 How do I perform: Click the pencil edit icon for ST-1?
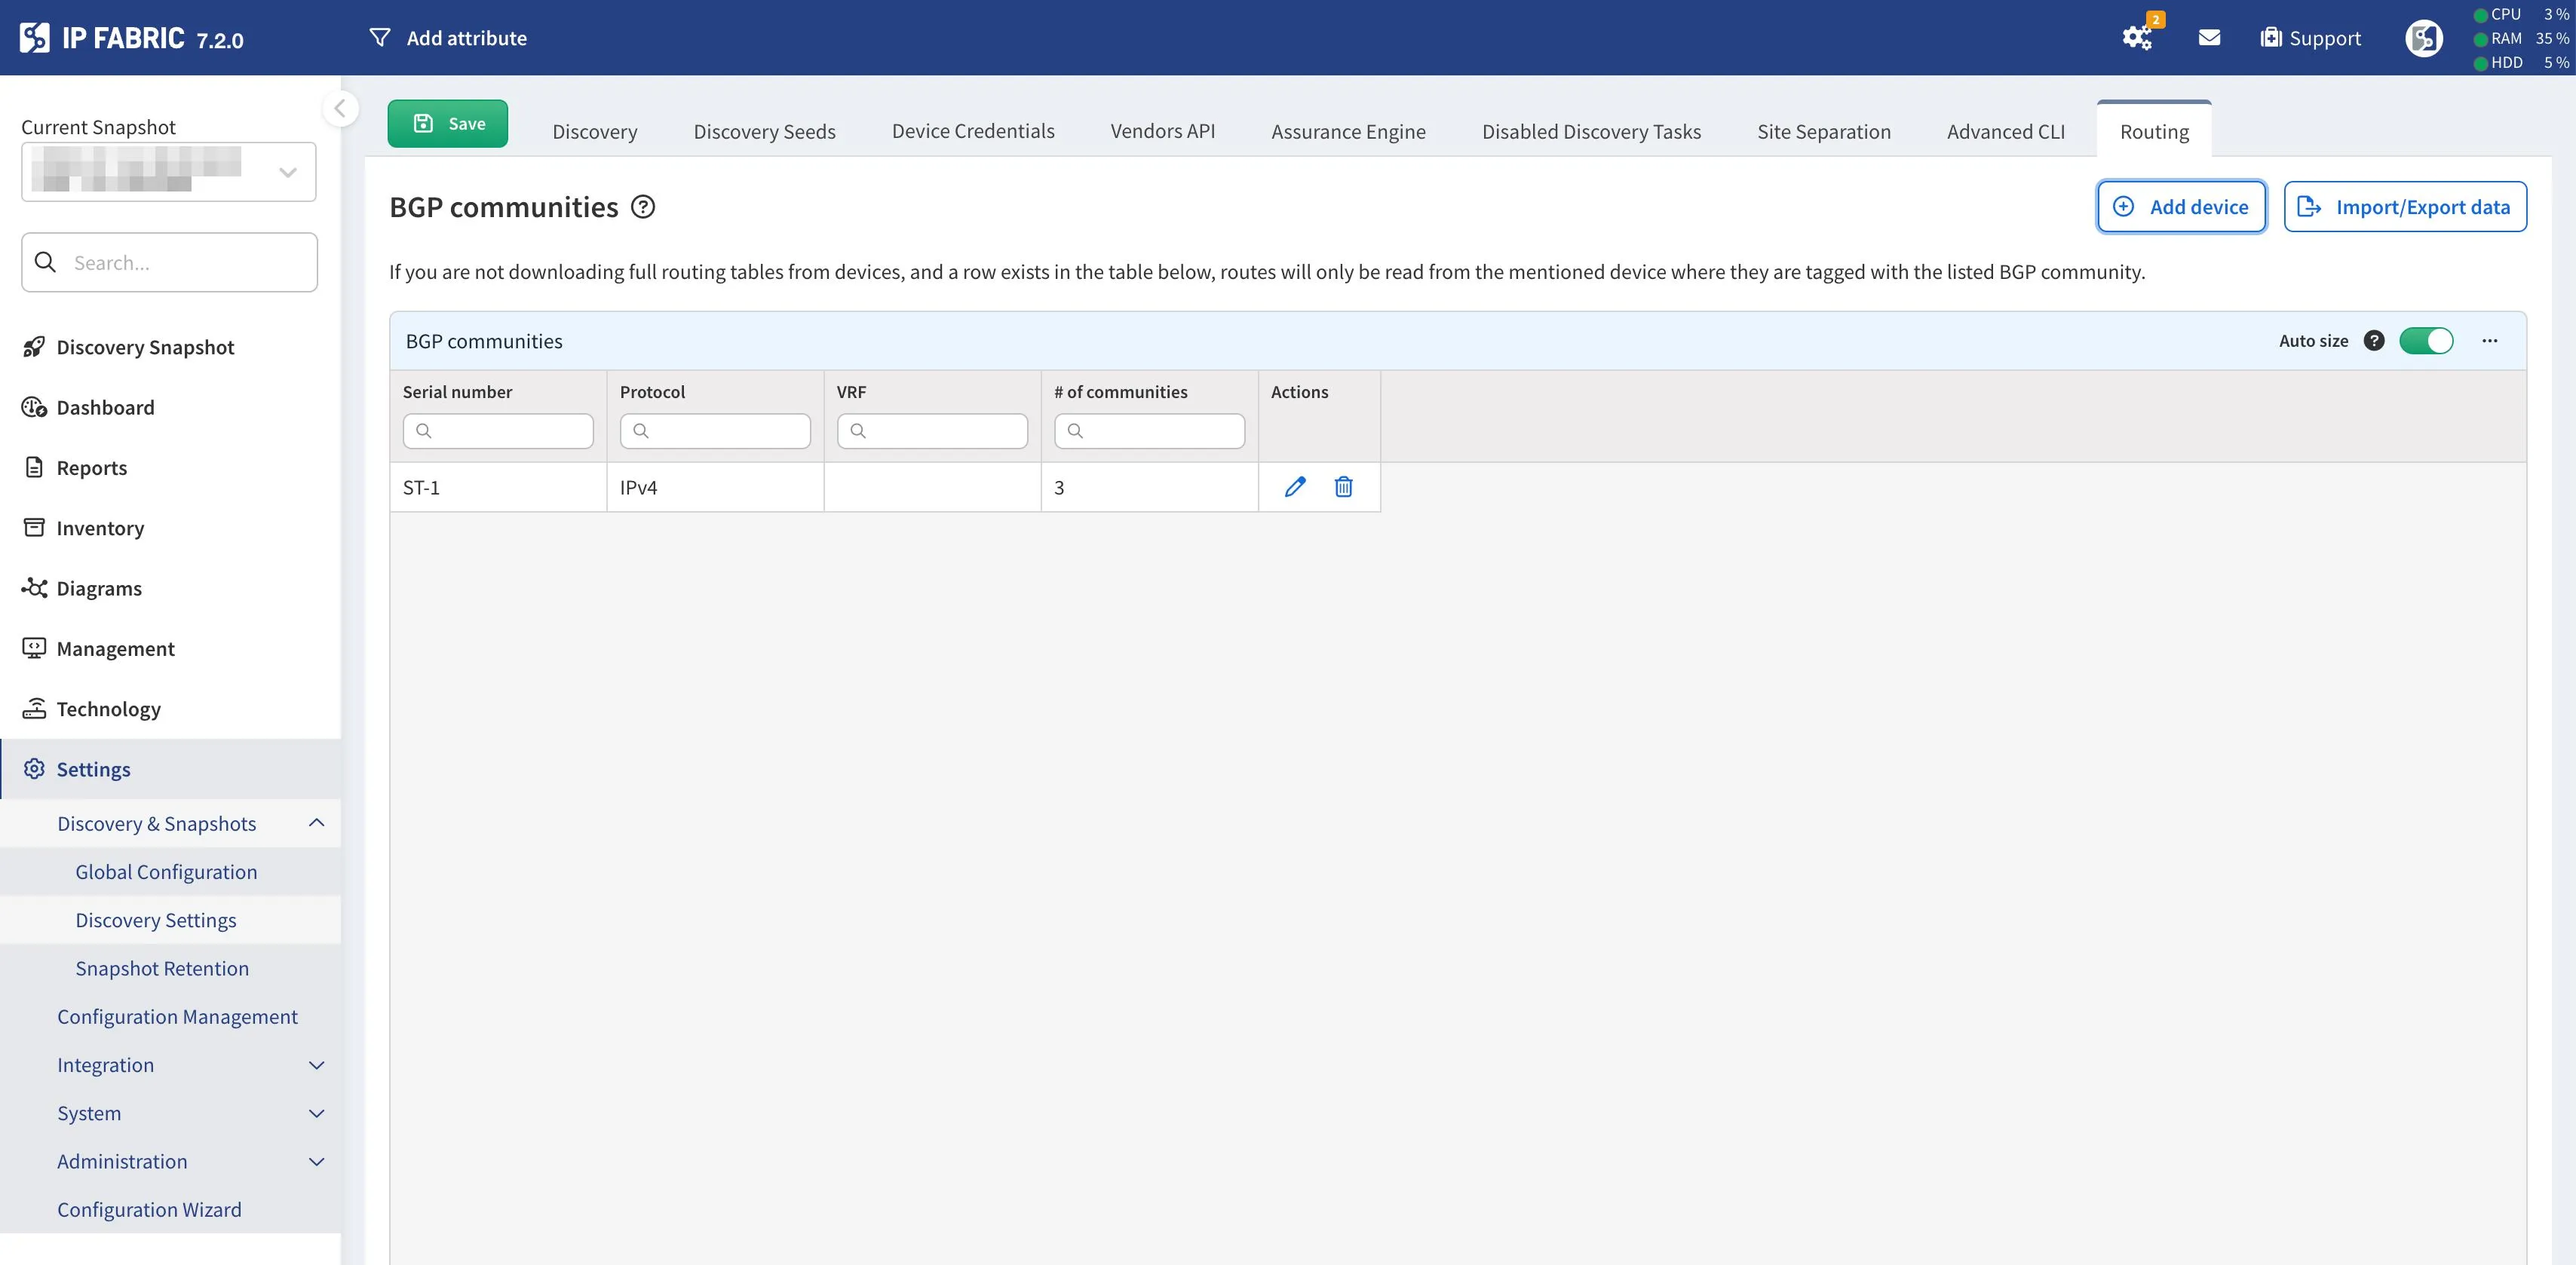point(1295,487)
